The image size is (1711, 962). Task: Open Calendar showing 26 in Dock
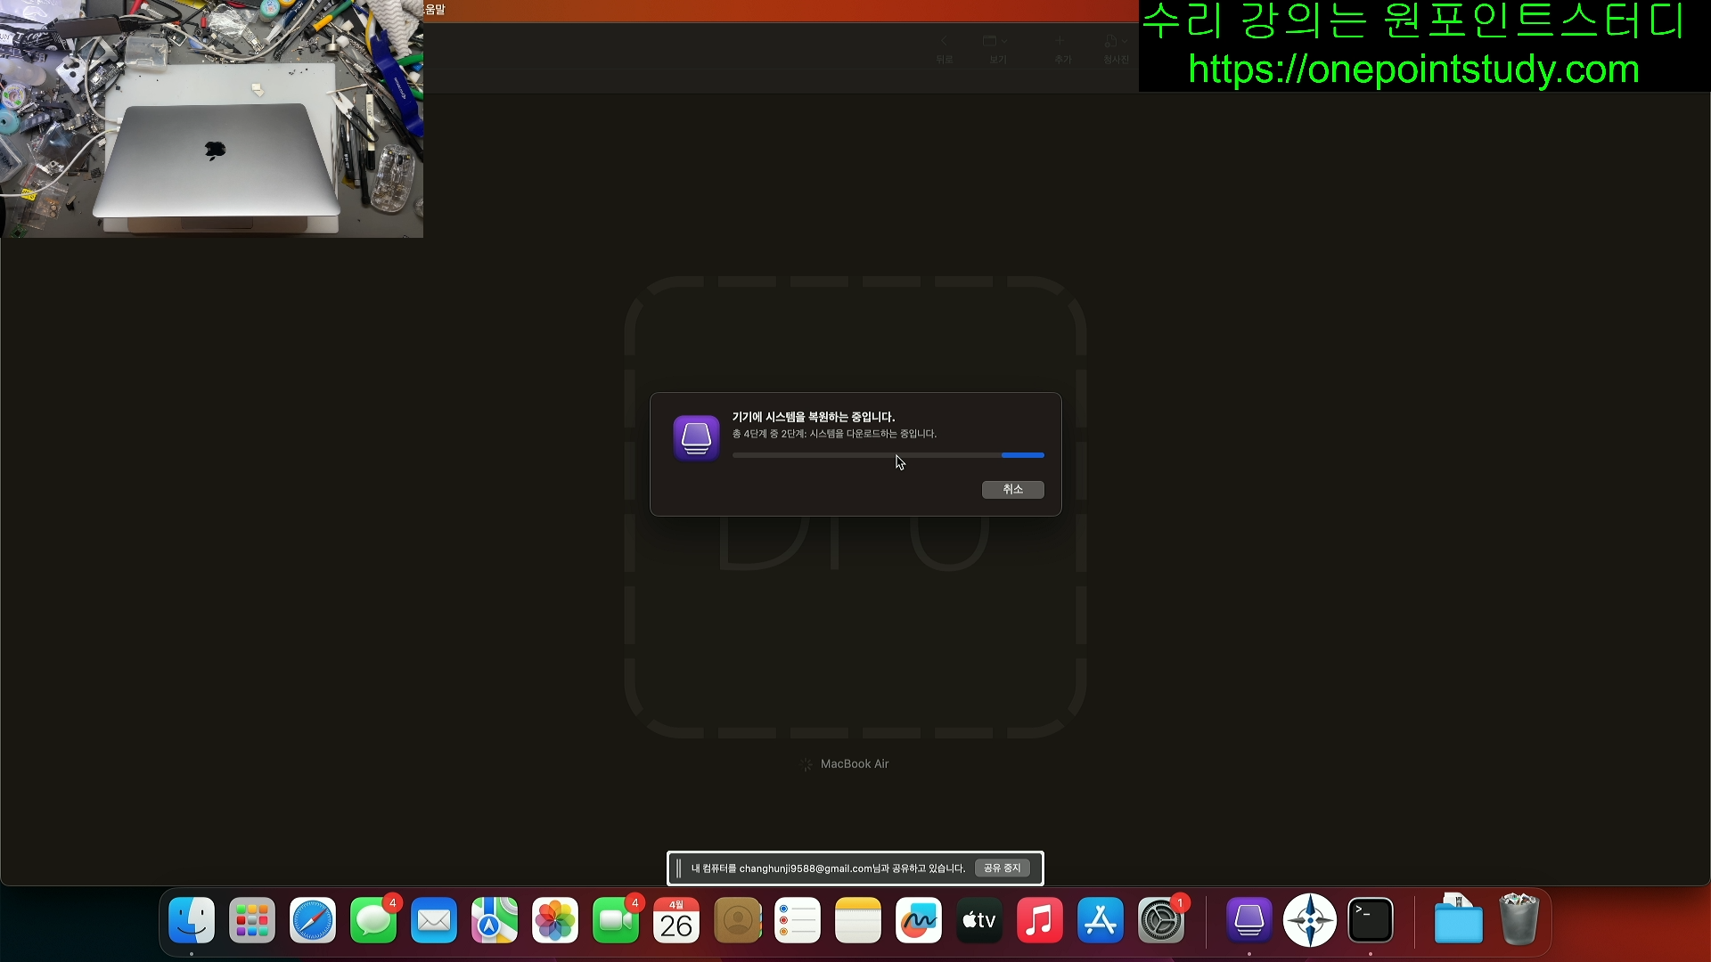676,920
